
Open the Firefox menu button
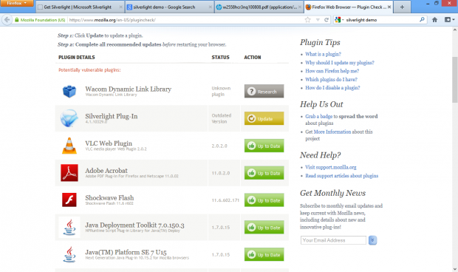17,3
